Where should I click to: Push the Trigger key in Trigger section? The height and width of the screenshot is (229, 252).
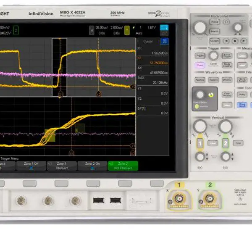click(200, 56)
